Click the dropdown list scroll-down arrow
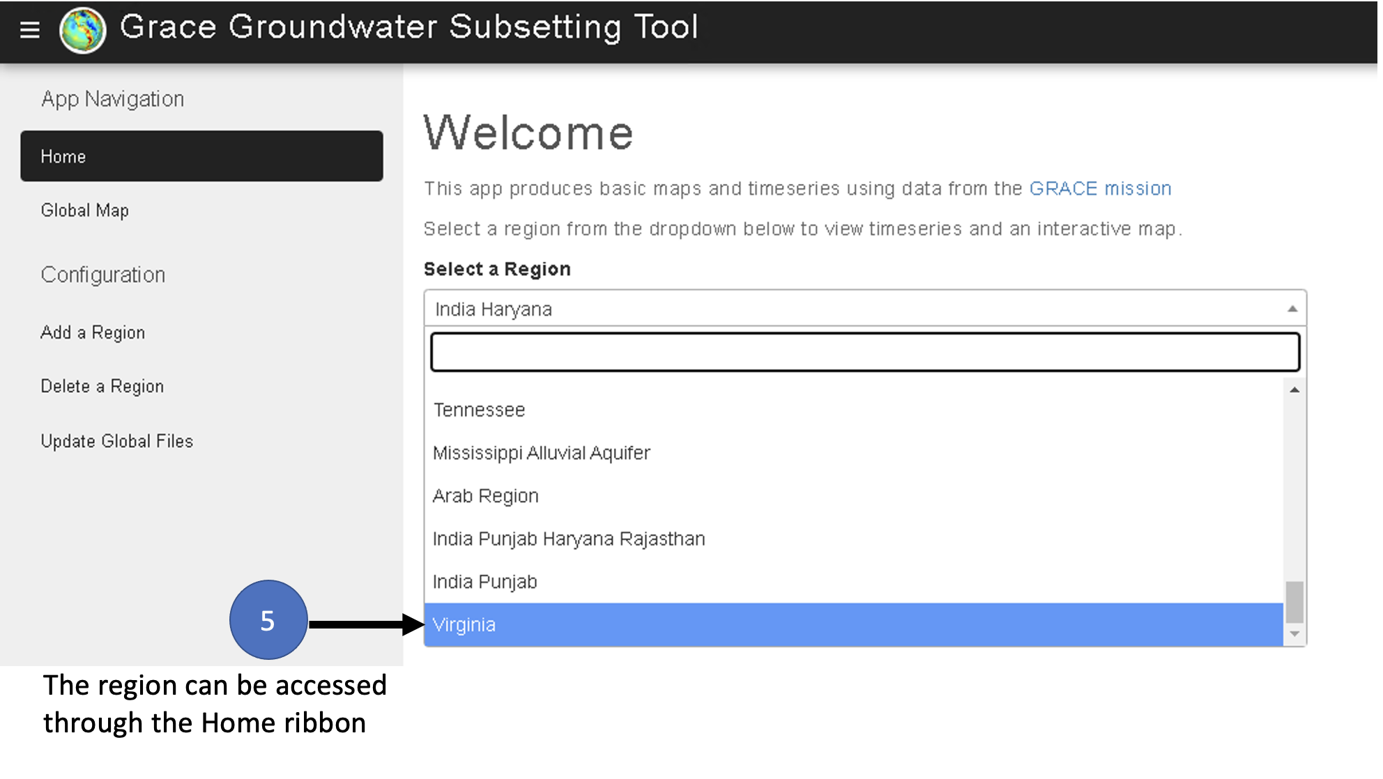Screen dimensions: 1383x779 1294,634
